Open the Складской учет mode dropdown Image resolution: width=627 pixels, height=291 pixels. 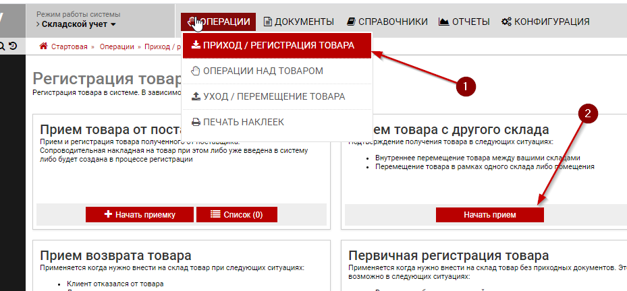point(76,25)
